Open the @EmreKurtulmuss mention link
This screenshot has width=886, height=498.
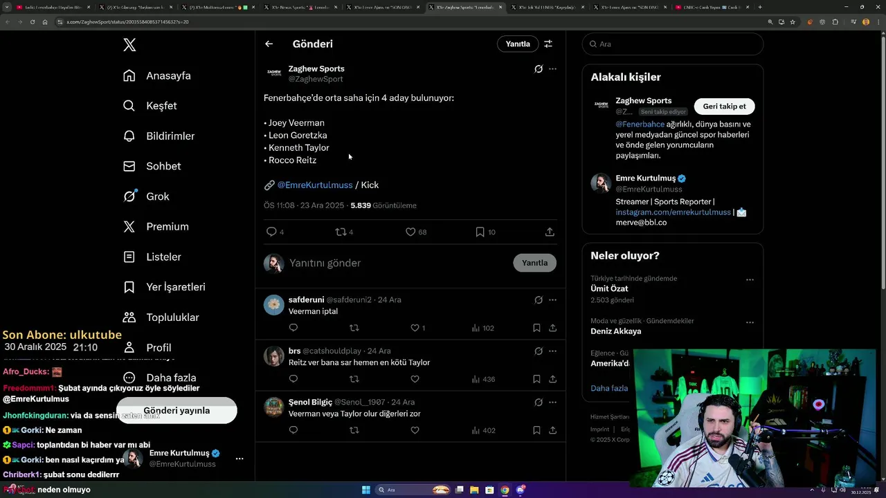tap(315, 185)
